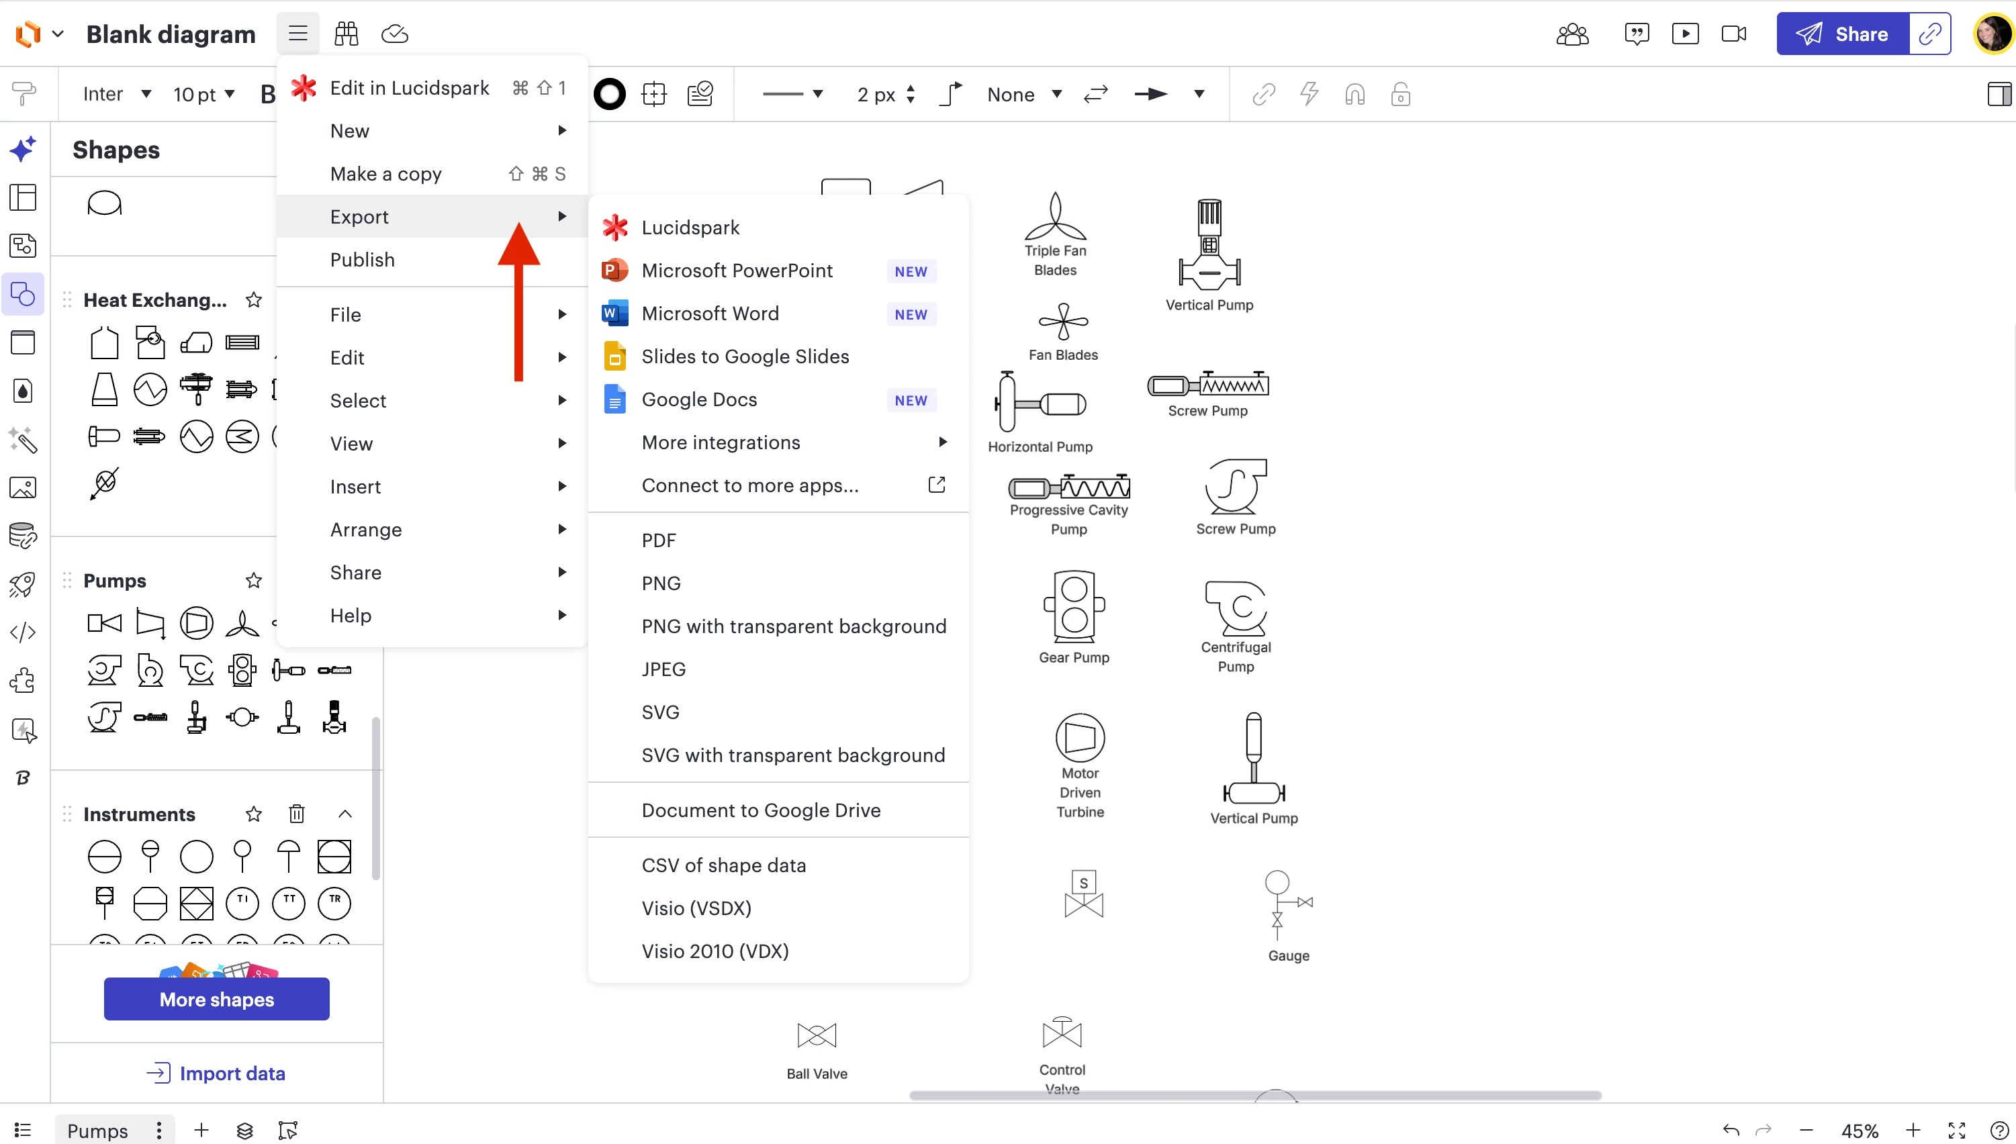Open the collaborators people icon
2016x1144 pixels.
(1572, 34)
